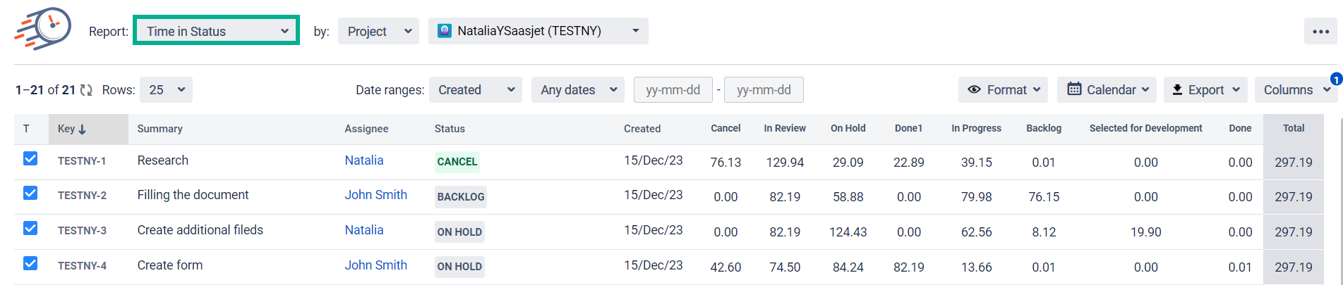Viewport: 1343px width, 285px height.
Task: Click the eye icon on Format button
Action: pyautogui.click(x=974, y=89)
